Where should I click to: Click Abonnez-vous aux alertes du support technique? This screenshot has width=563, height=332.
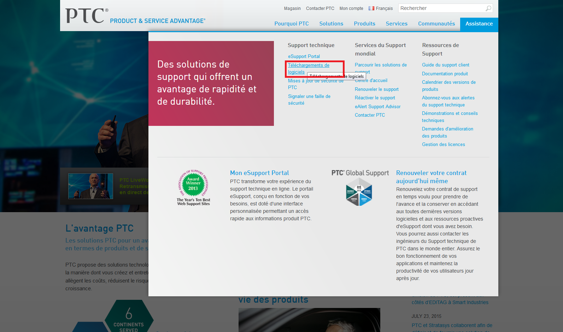coord(448,101)
